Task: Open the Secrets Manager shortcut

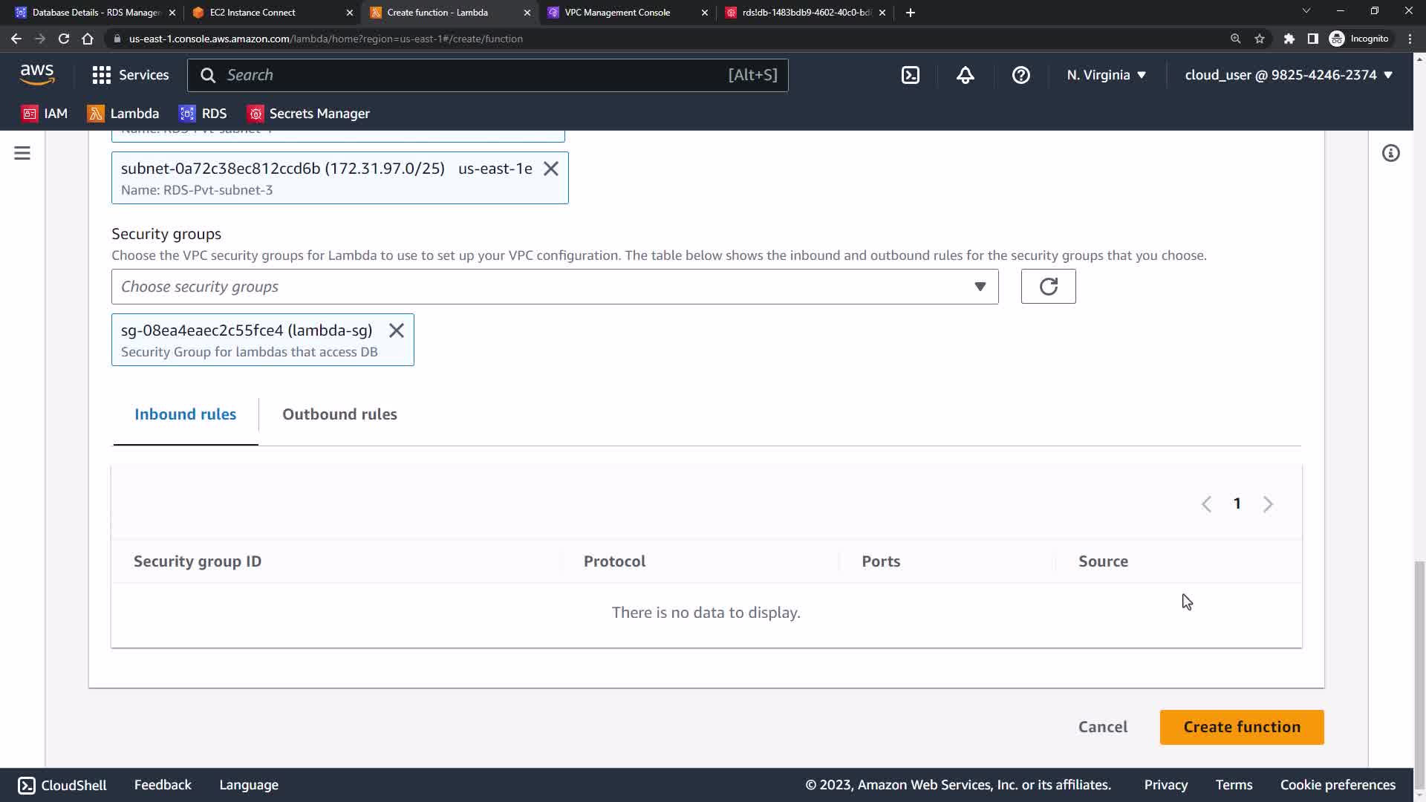Action: pos(308,114)
